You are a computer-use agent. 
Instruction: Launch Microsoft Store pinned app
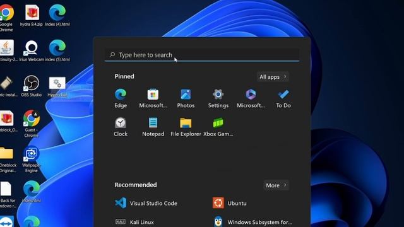[x=153, y=98]
